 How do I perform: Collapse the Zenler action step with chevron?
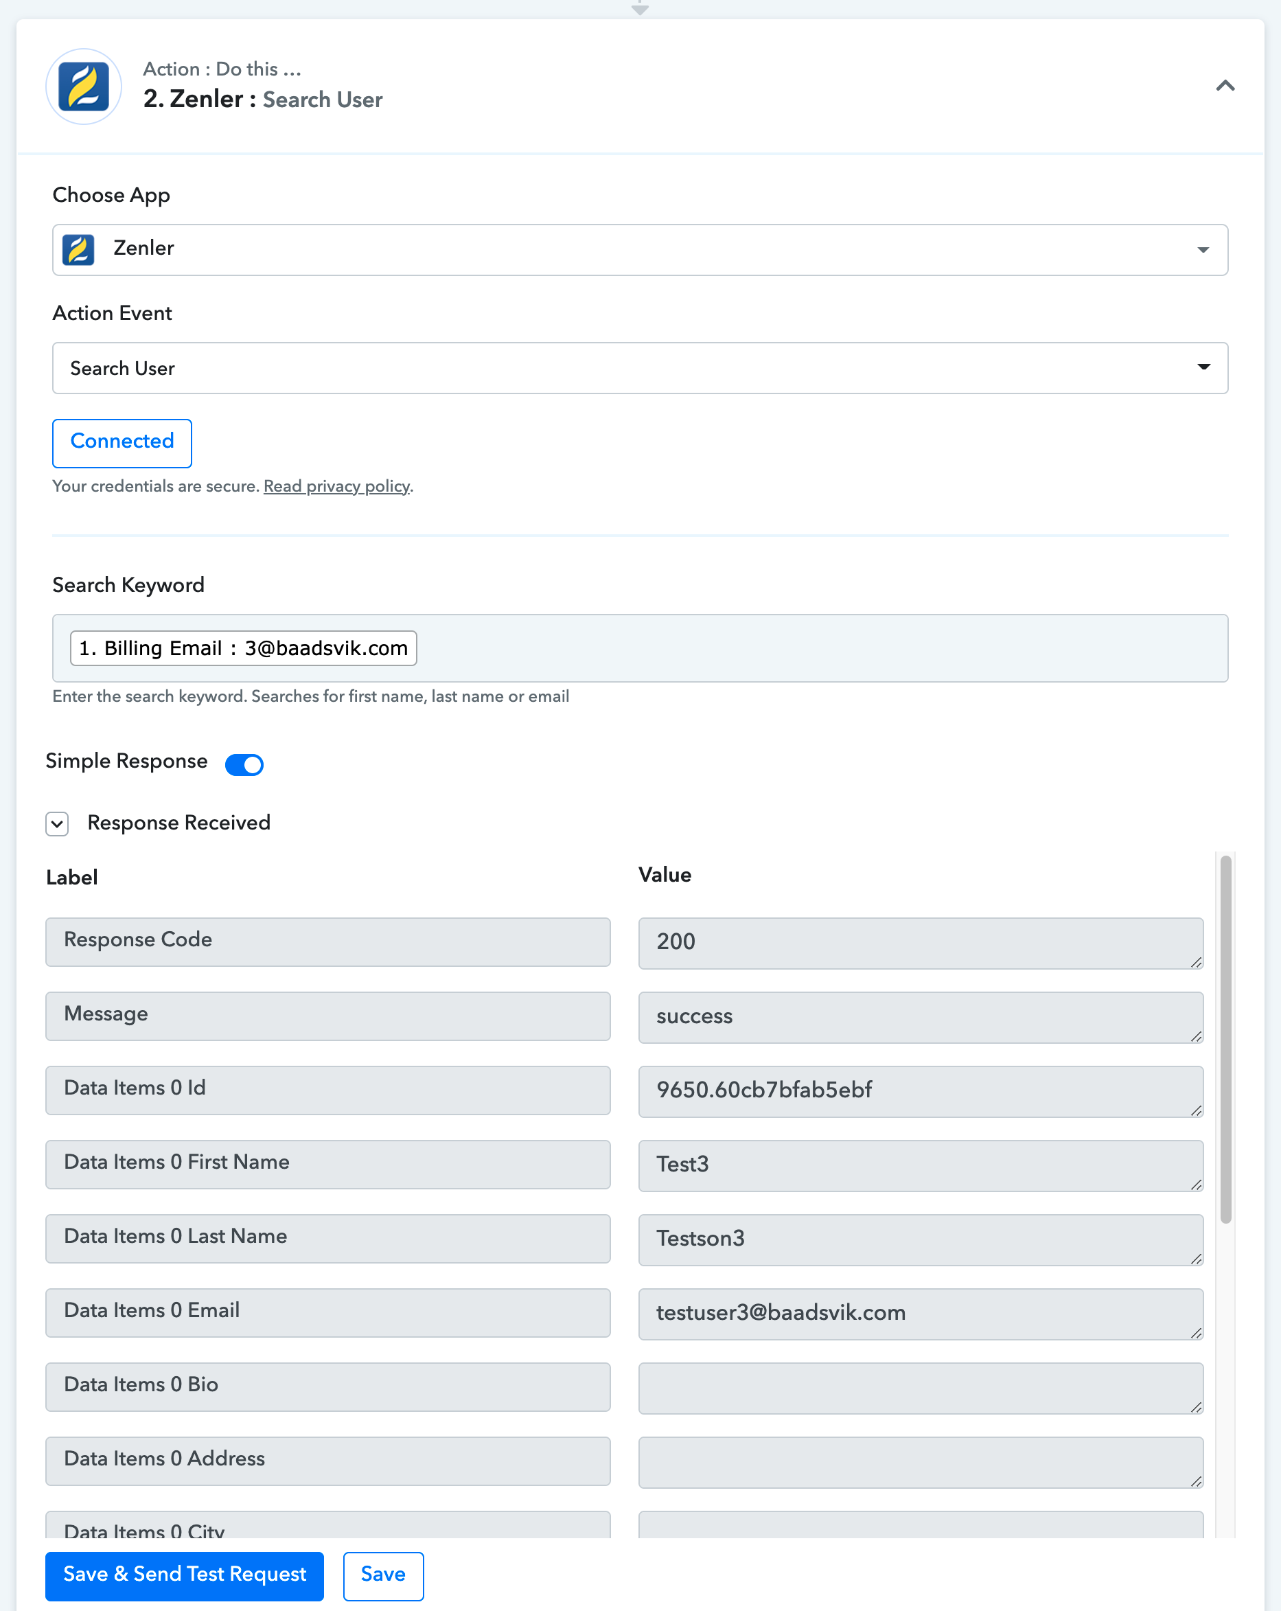[x=1224, y=86]
